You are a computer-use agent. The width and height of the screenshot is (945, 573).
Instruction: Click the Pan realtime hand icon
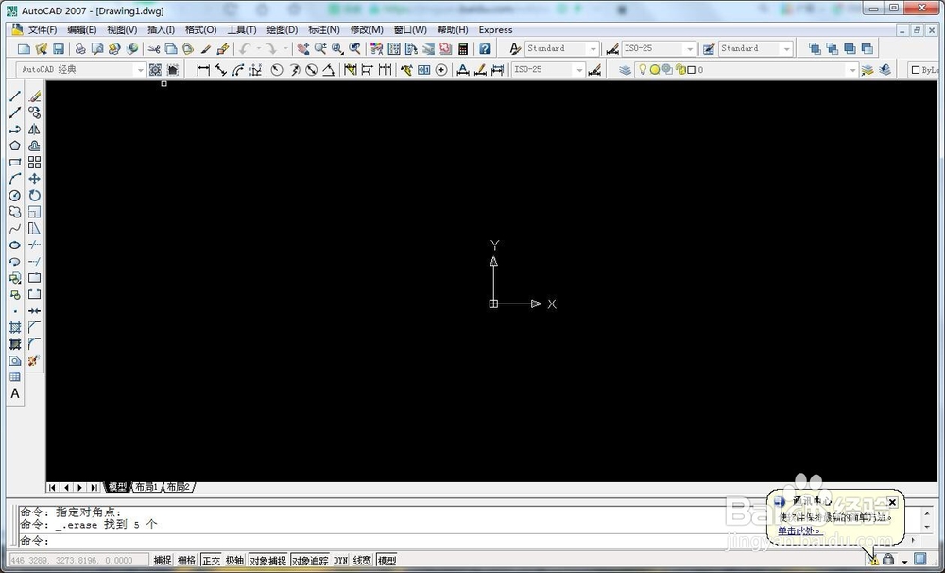tap(303, 49)
